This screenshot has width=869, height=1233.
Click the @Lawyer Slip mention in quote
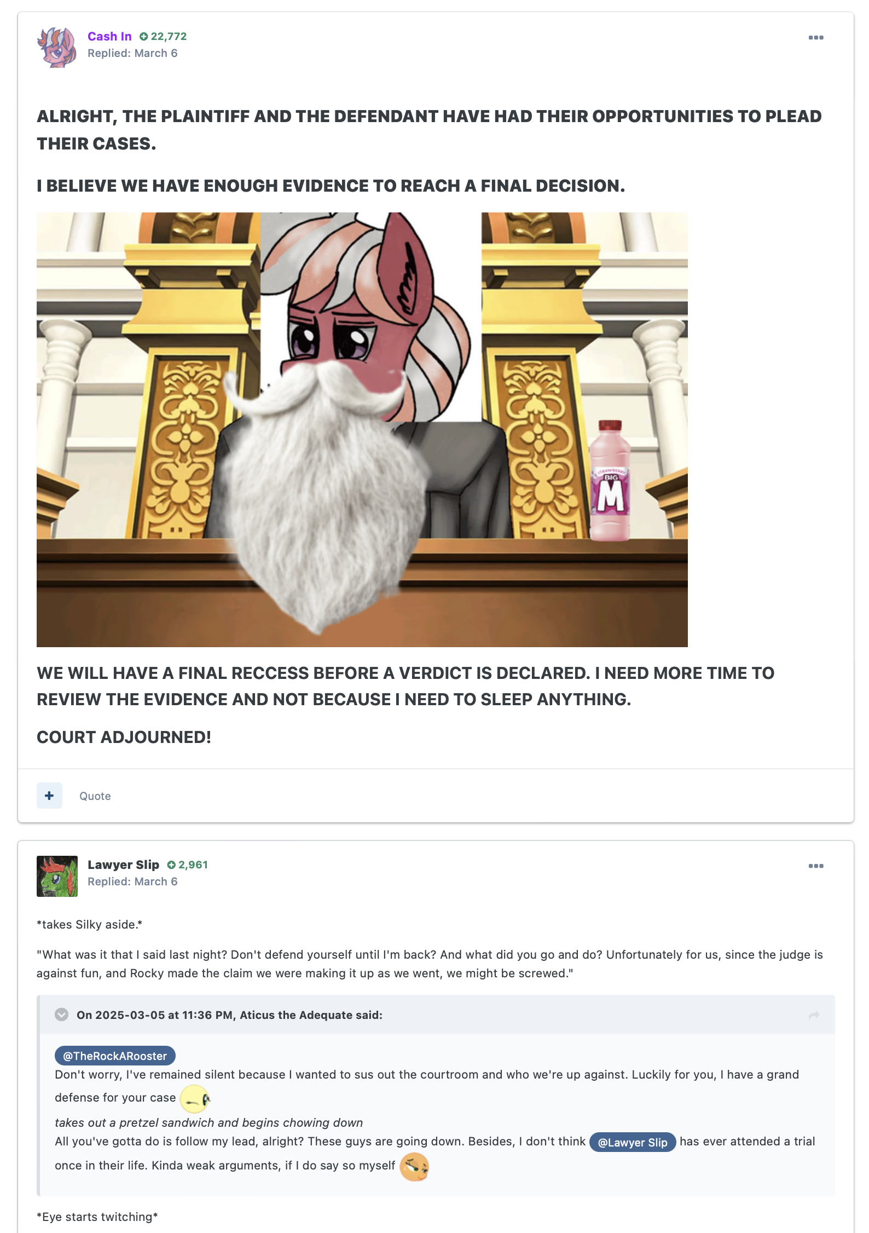633,1142
